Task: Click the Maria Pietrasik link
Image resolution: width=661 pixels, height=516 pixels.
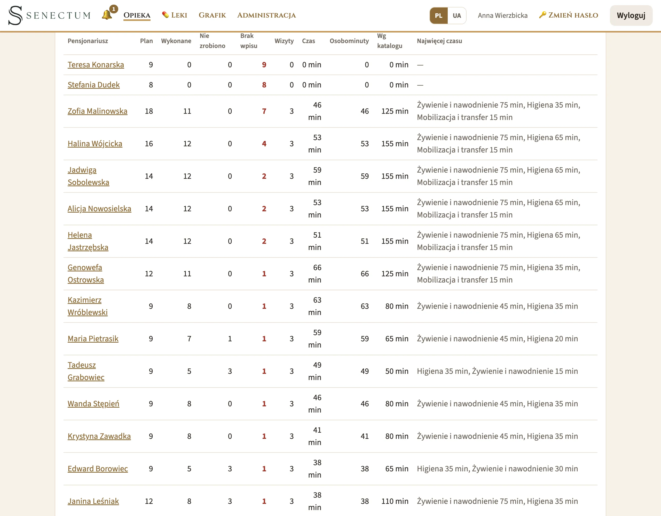Action: pos(93,339)
